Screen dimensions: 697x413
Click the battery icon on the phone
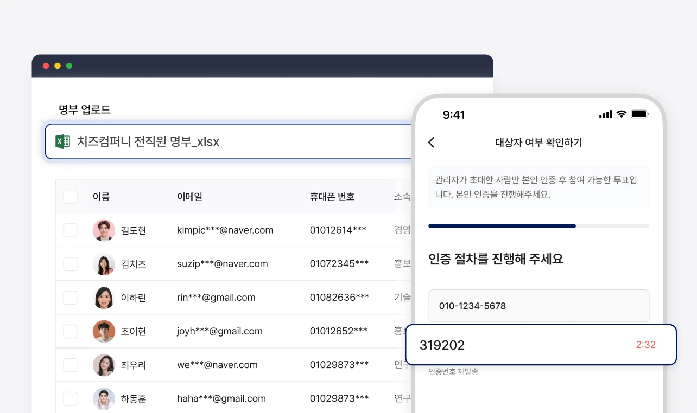click(638, 114)
